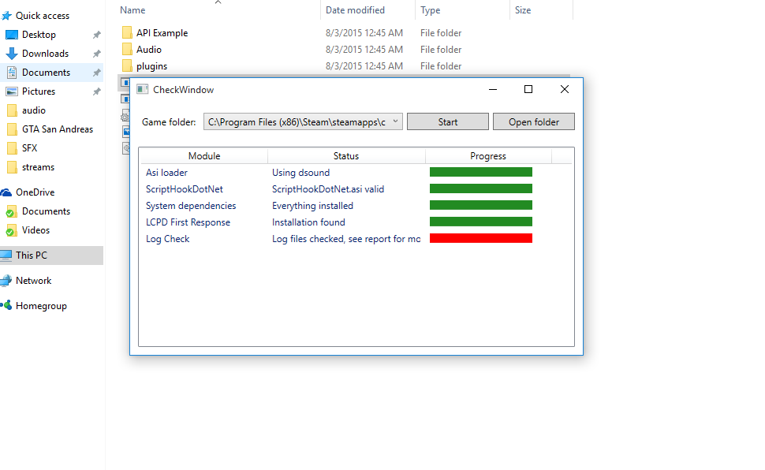
Task: Unpin Pictures using its pin icon
Action: click(x=96, y=91)
